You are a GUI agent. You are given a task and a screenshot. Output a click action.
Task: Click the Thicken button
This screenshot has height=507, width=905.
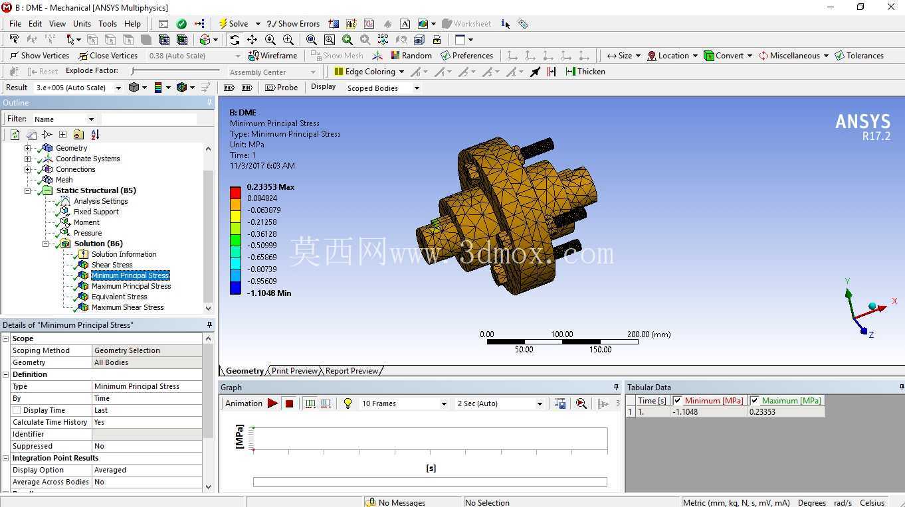coord(585,72)
